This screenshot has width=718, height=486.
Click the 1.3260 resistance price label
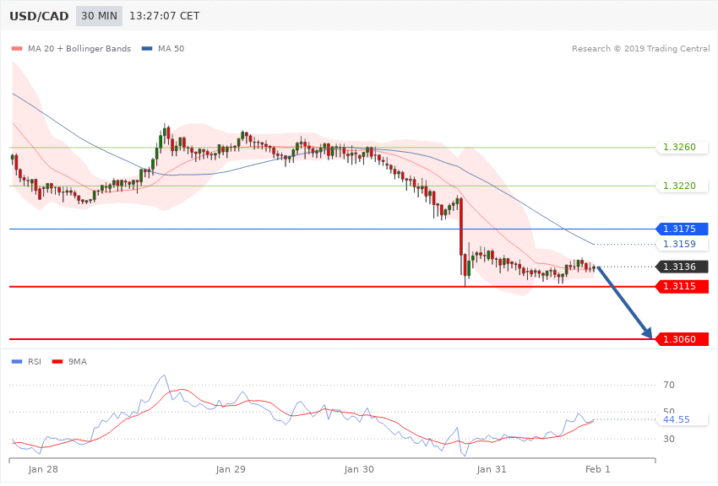click(x=683, y=147)
